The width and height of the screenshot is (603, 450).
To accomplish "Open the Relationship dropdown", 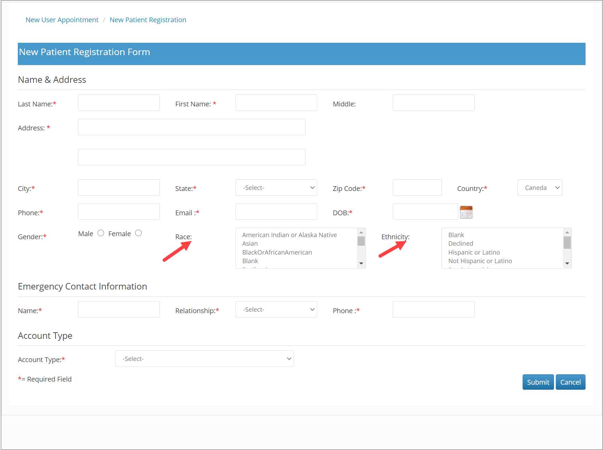I will (x=276, y=309).
